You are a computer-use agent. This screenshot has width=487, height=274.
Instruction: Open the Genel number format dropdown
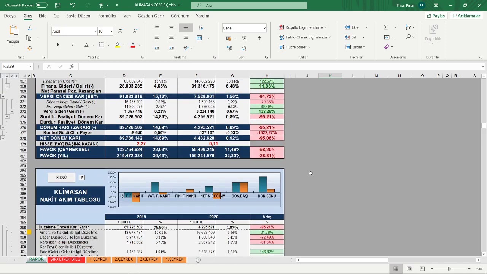(264, 28)
